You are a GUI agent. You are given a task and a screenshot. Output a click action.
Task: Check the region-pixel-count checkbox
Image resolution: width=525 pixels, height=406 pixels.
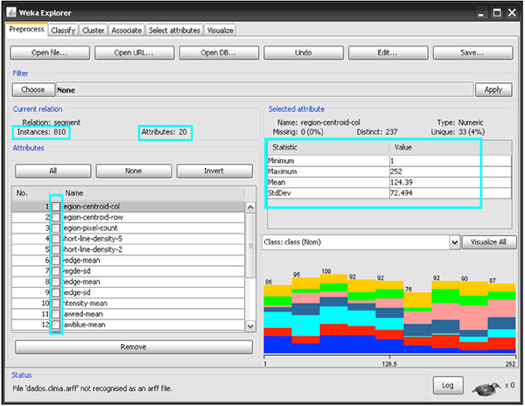pyautogui.click(x=56, y=228)
